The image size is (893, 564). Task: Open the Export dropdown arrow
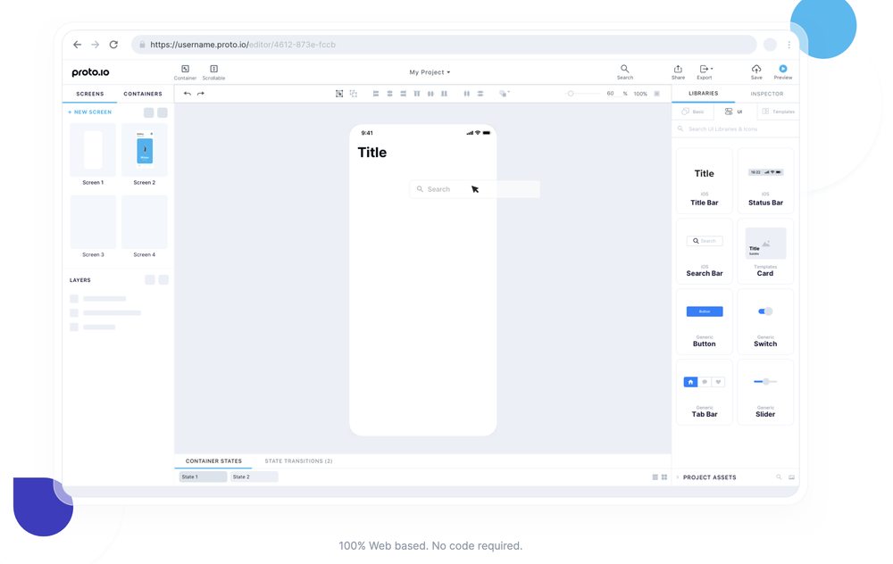point(711,70)
